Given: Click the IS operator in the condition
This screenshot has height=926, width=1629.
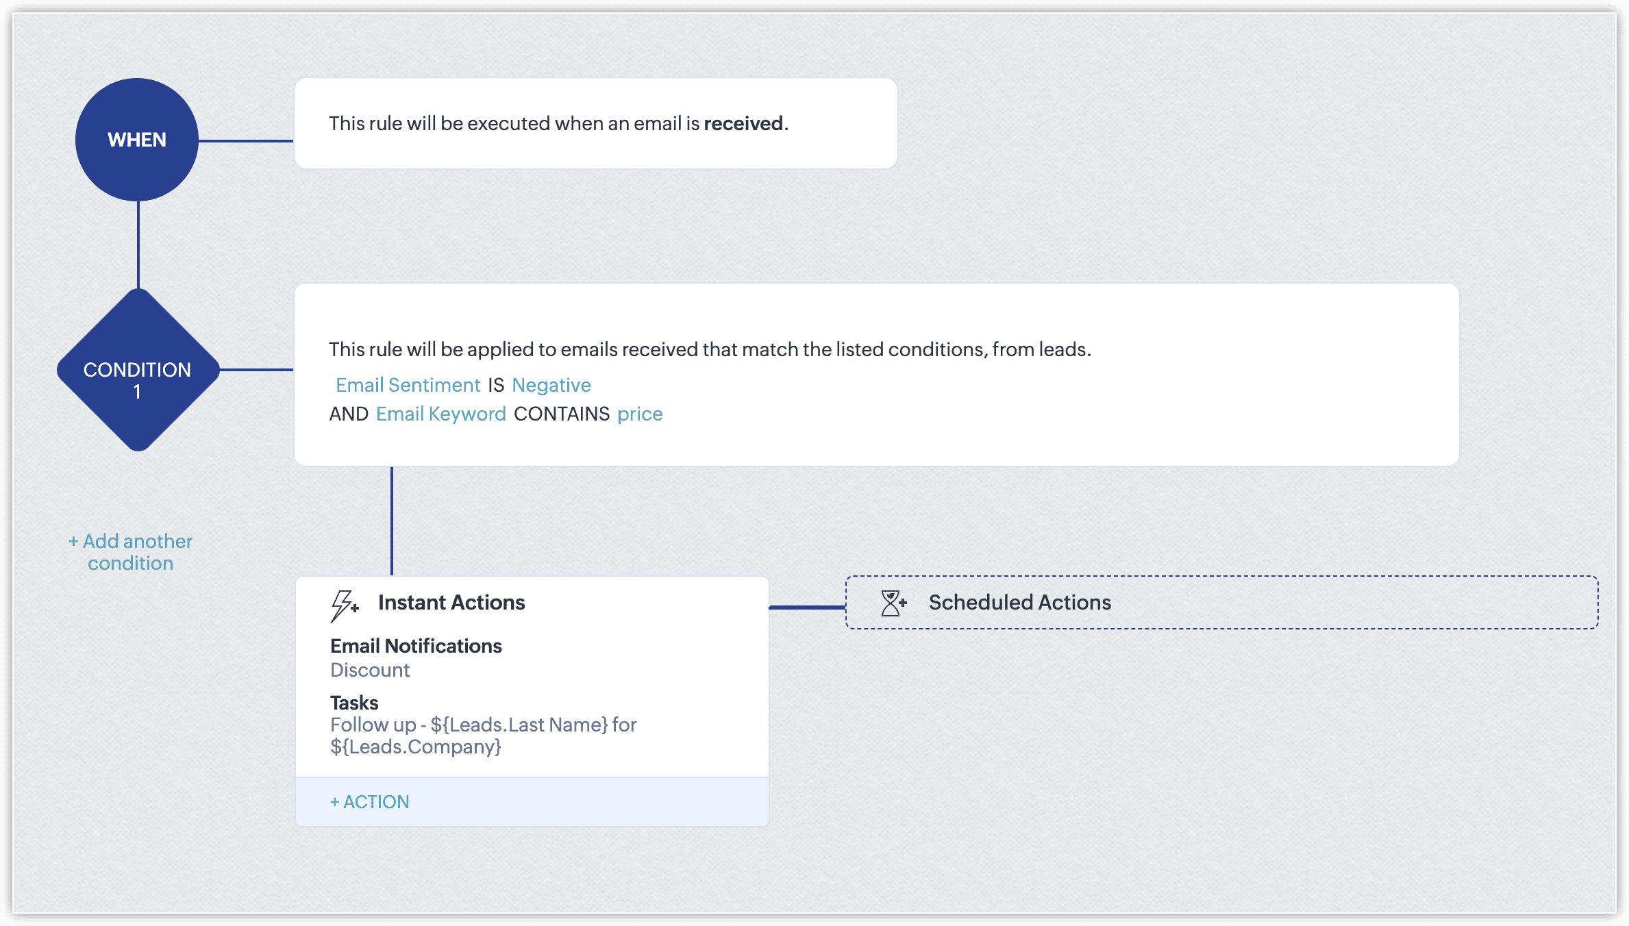Looking at the screenshot, I should coord(496,385).
